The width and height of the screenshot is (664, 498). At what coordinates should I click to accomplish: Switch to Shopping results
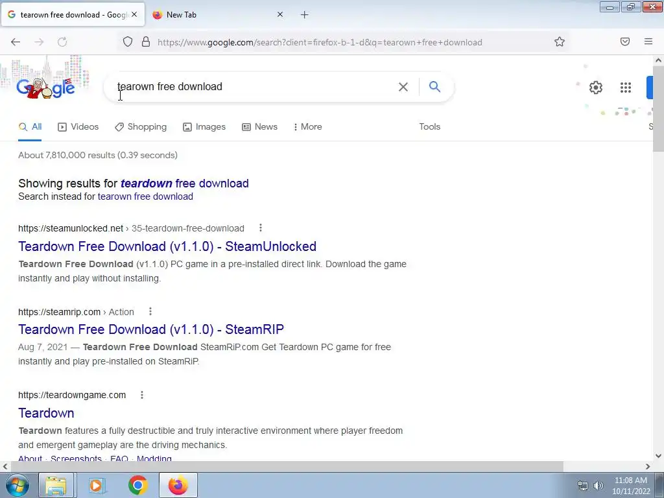[141, 127]
